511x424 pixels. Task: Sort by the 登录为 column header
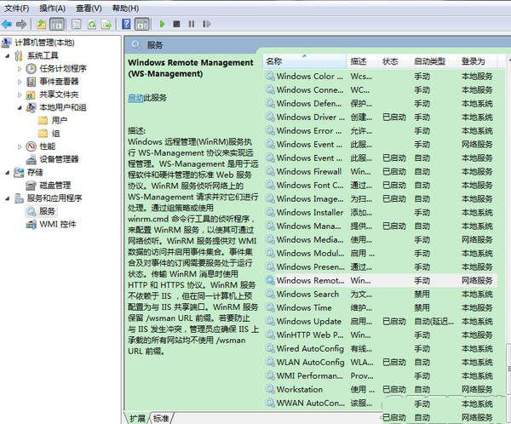[x=477, y=61]
